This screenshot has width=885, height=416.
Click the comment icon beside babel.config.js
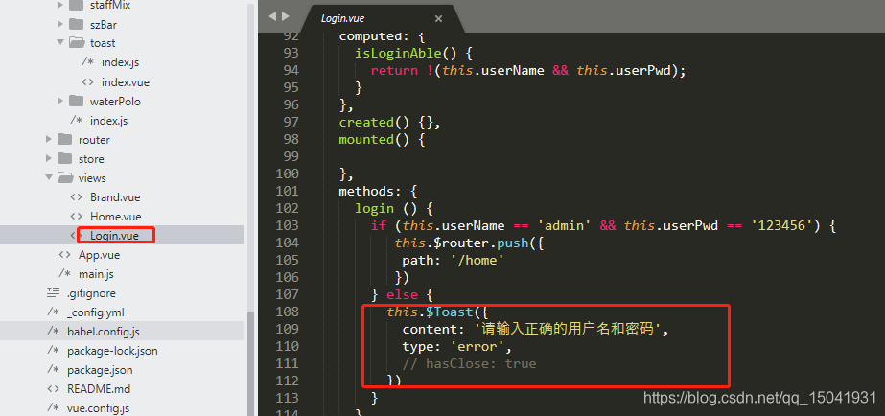coord(53,332)
